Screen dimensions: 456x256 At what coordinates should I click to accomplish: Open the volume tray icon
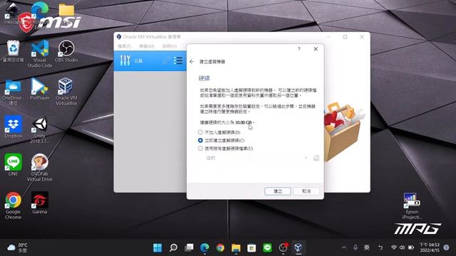[402, 247]
